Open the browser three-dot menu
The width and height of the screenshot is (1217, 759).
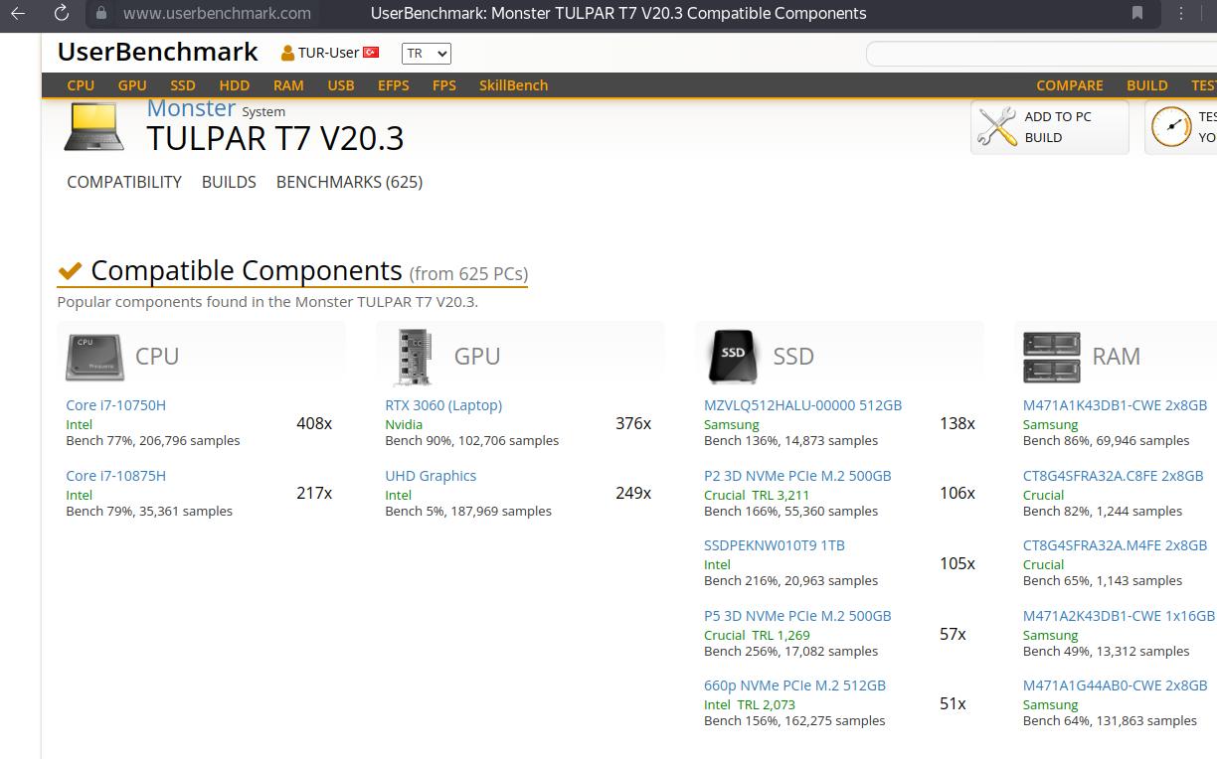click(x=1181, y=14)
